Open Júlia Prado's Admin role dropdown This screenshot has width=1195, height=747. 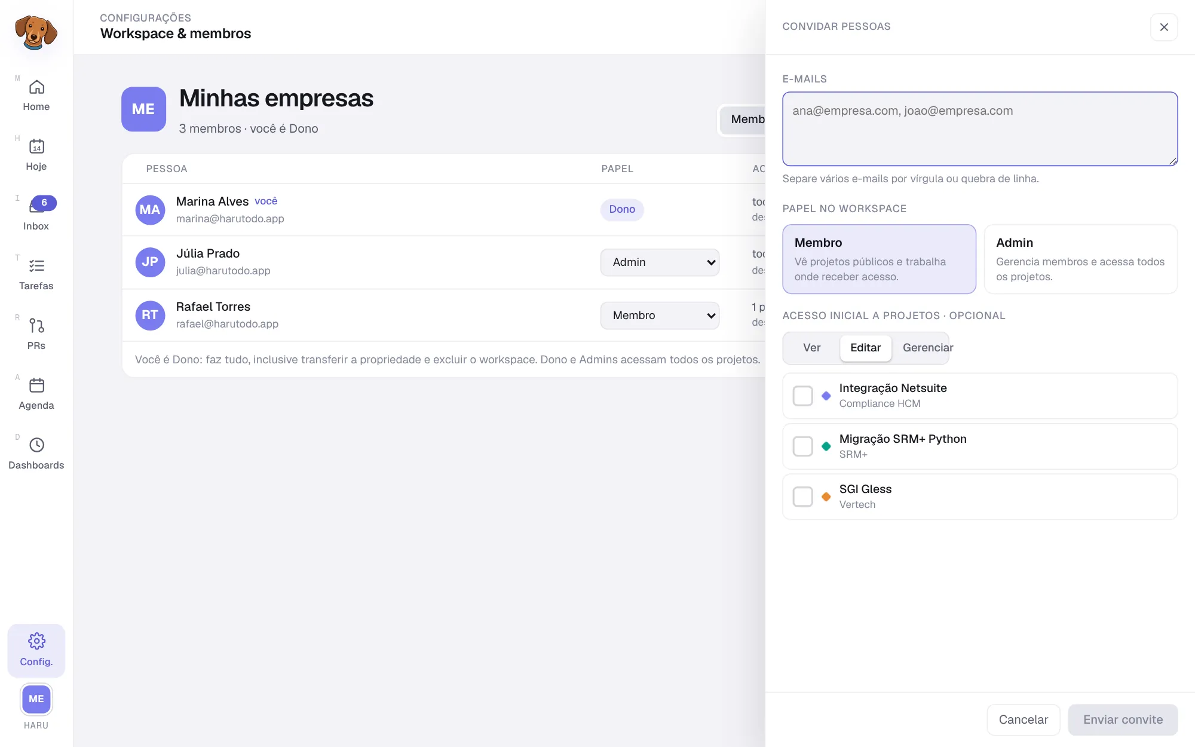pos(660,262)
